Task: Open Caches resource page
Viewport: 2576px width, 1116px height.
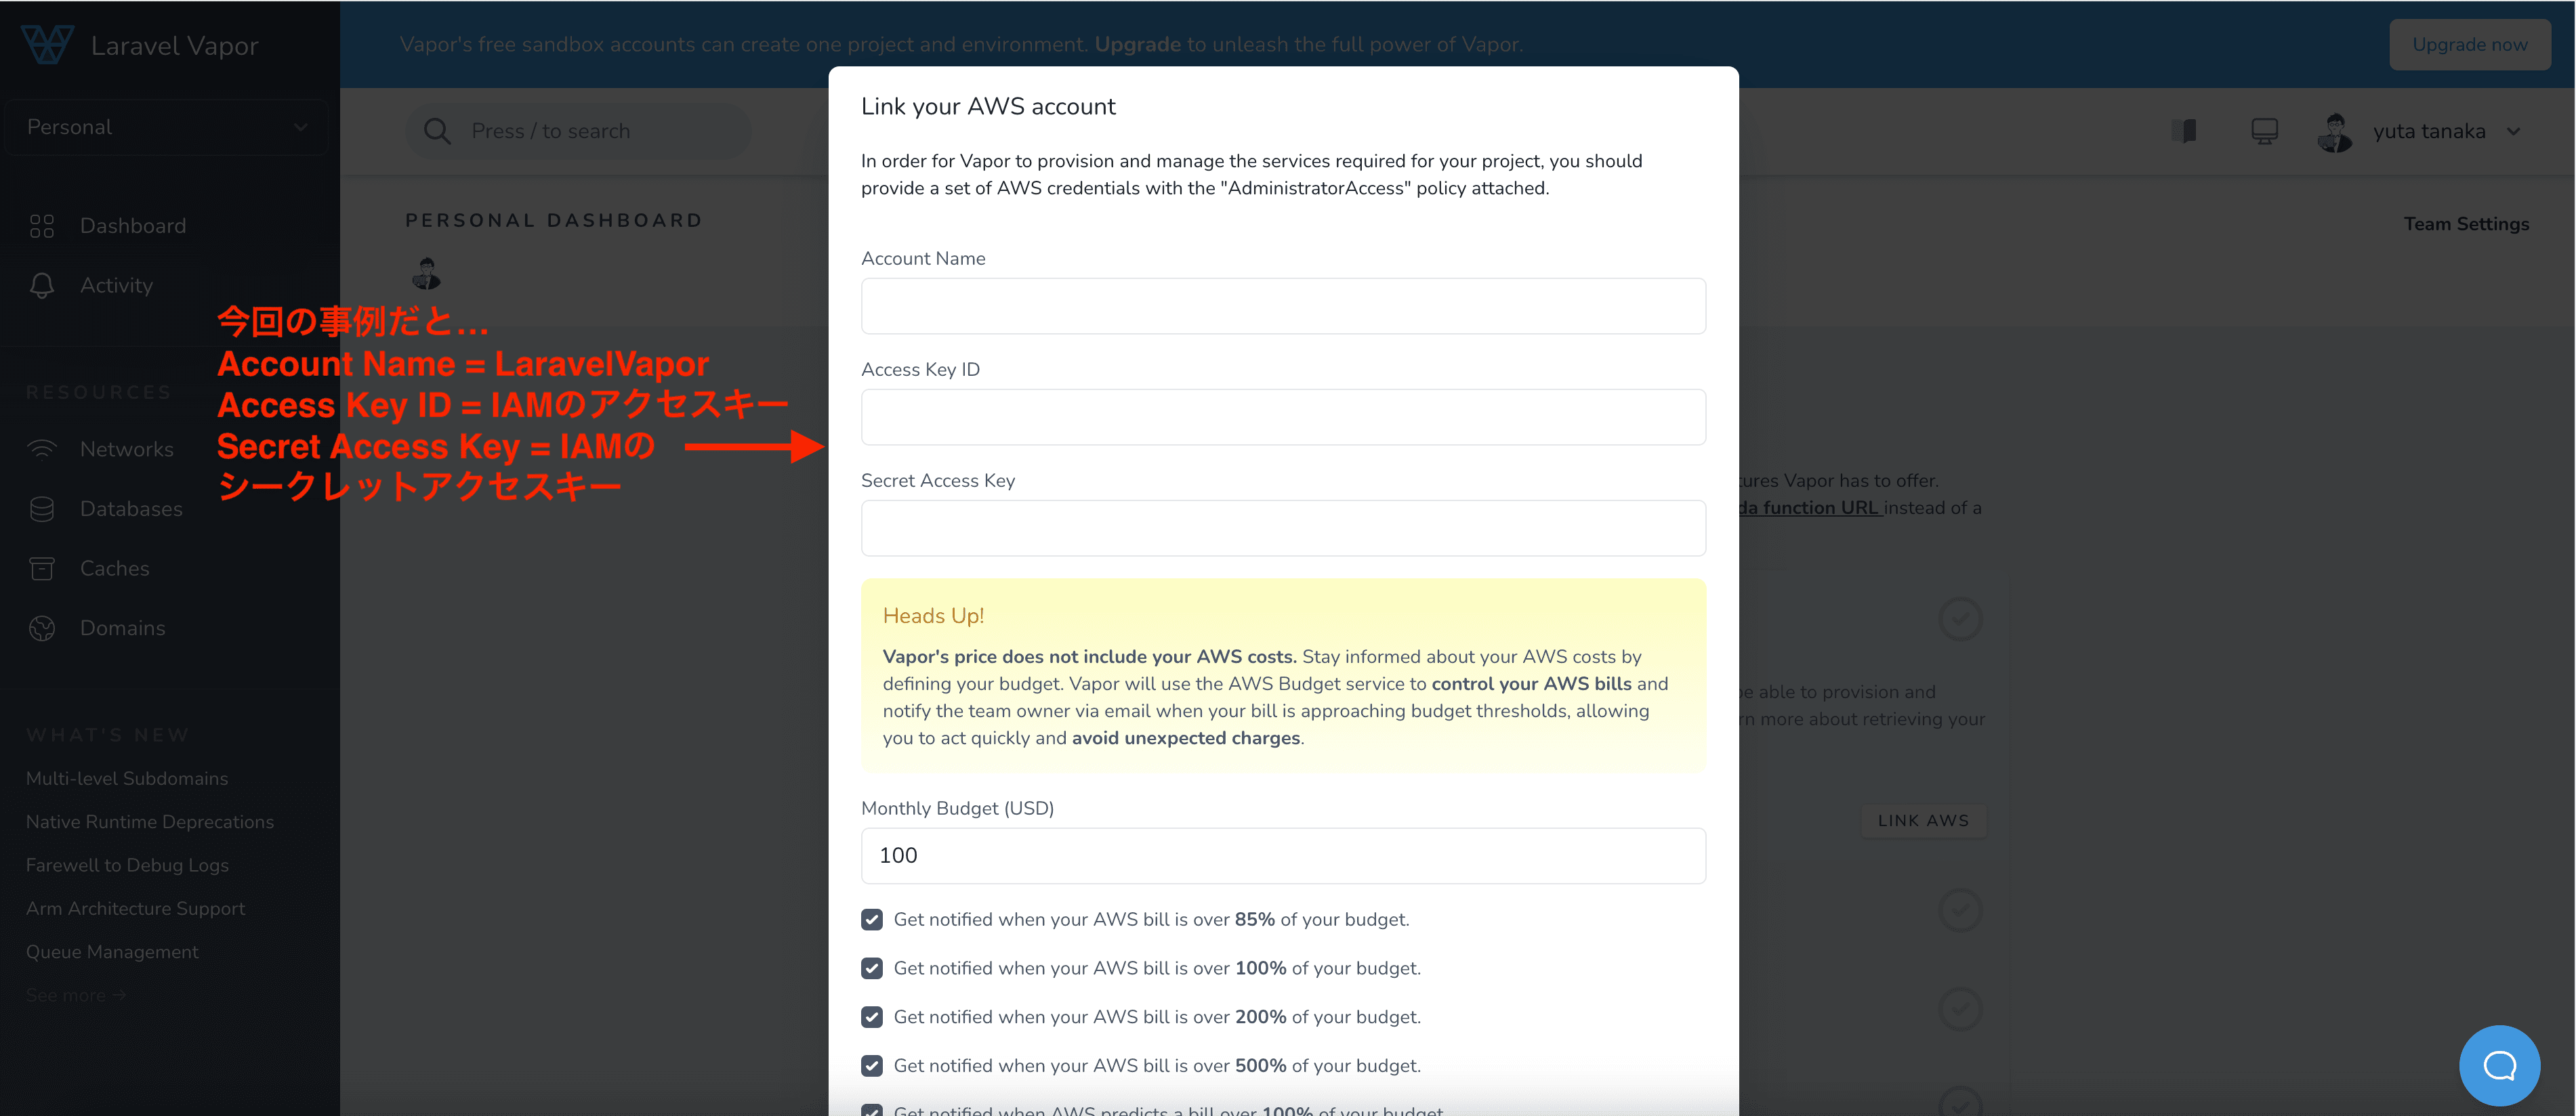Action: 115,568
